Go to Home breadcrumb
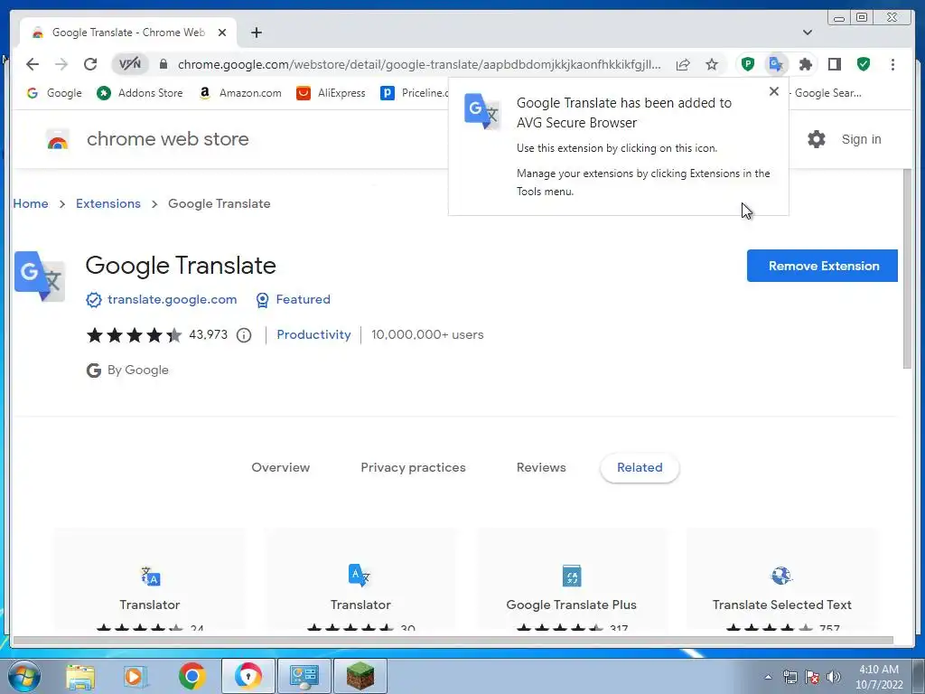925x694 pixels. (x=31, y=203)
